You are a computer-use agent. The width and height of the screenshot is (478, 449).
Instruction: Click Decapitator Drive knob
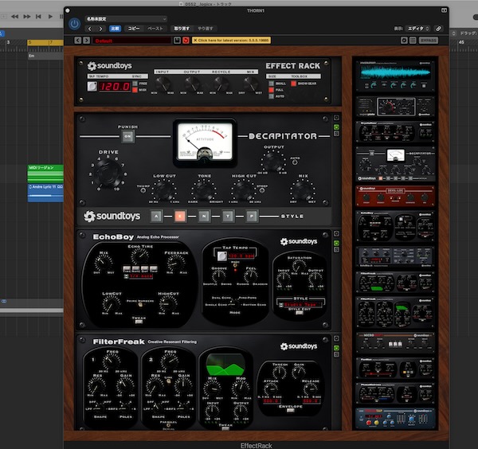point(108,173)
